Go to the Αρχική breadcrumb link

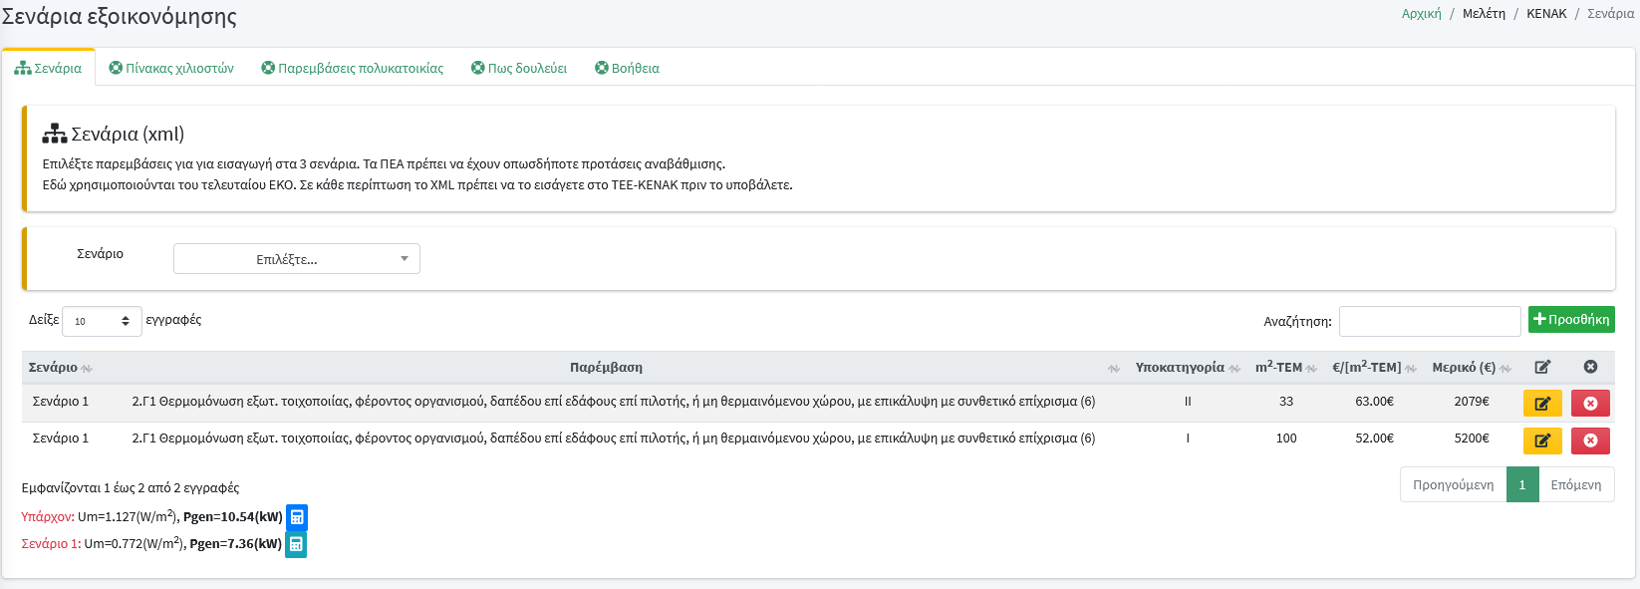tap(1421, 14)
